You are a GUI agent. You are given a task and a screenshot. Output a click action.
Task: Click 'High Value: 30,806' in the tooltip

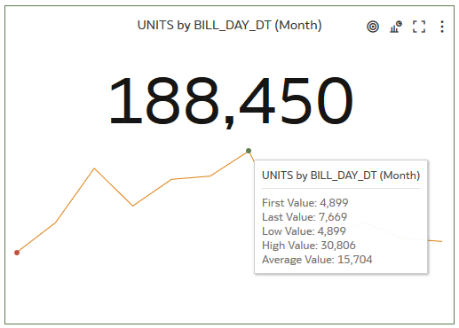point(309,246)
